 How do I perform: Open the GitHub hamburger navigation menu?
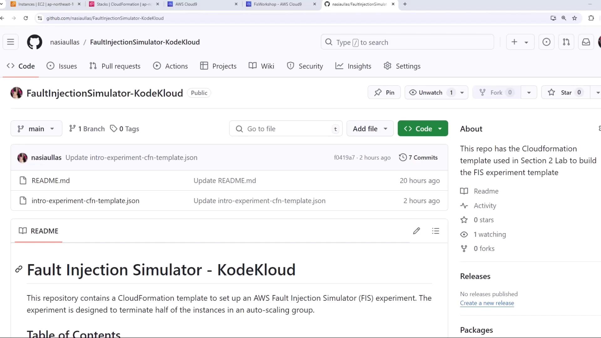pos(10,42)
